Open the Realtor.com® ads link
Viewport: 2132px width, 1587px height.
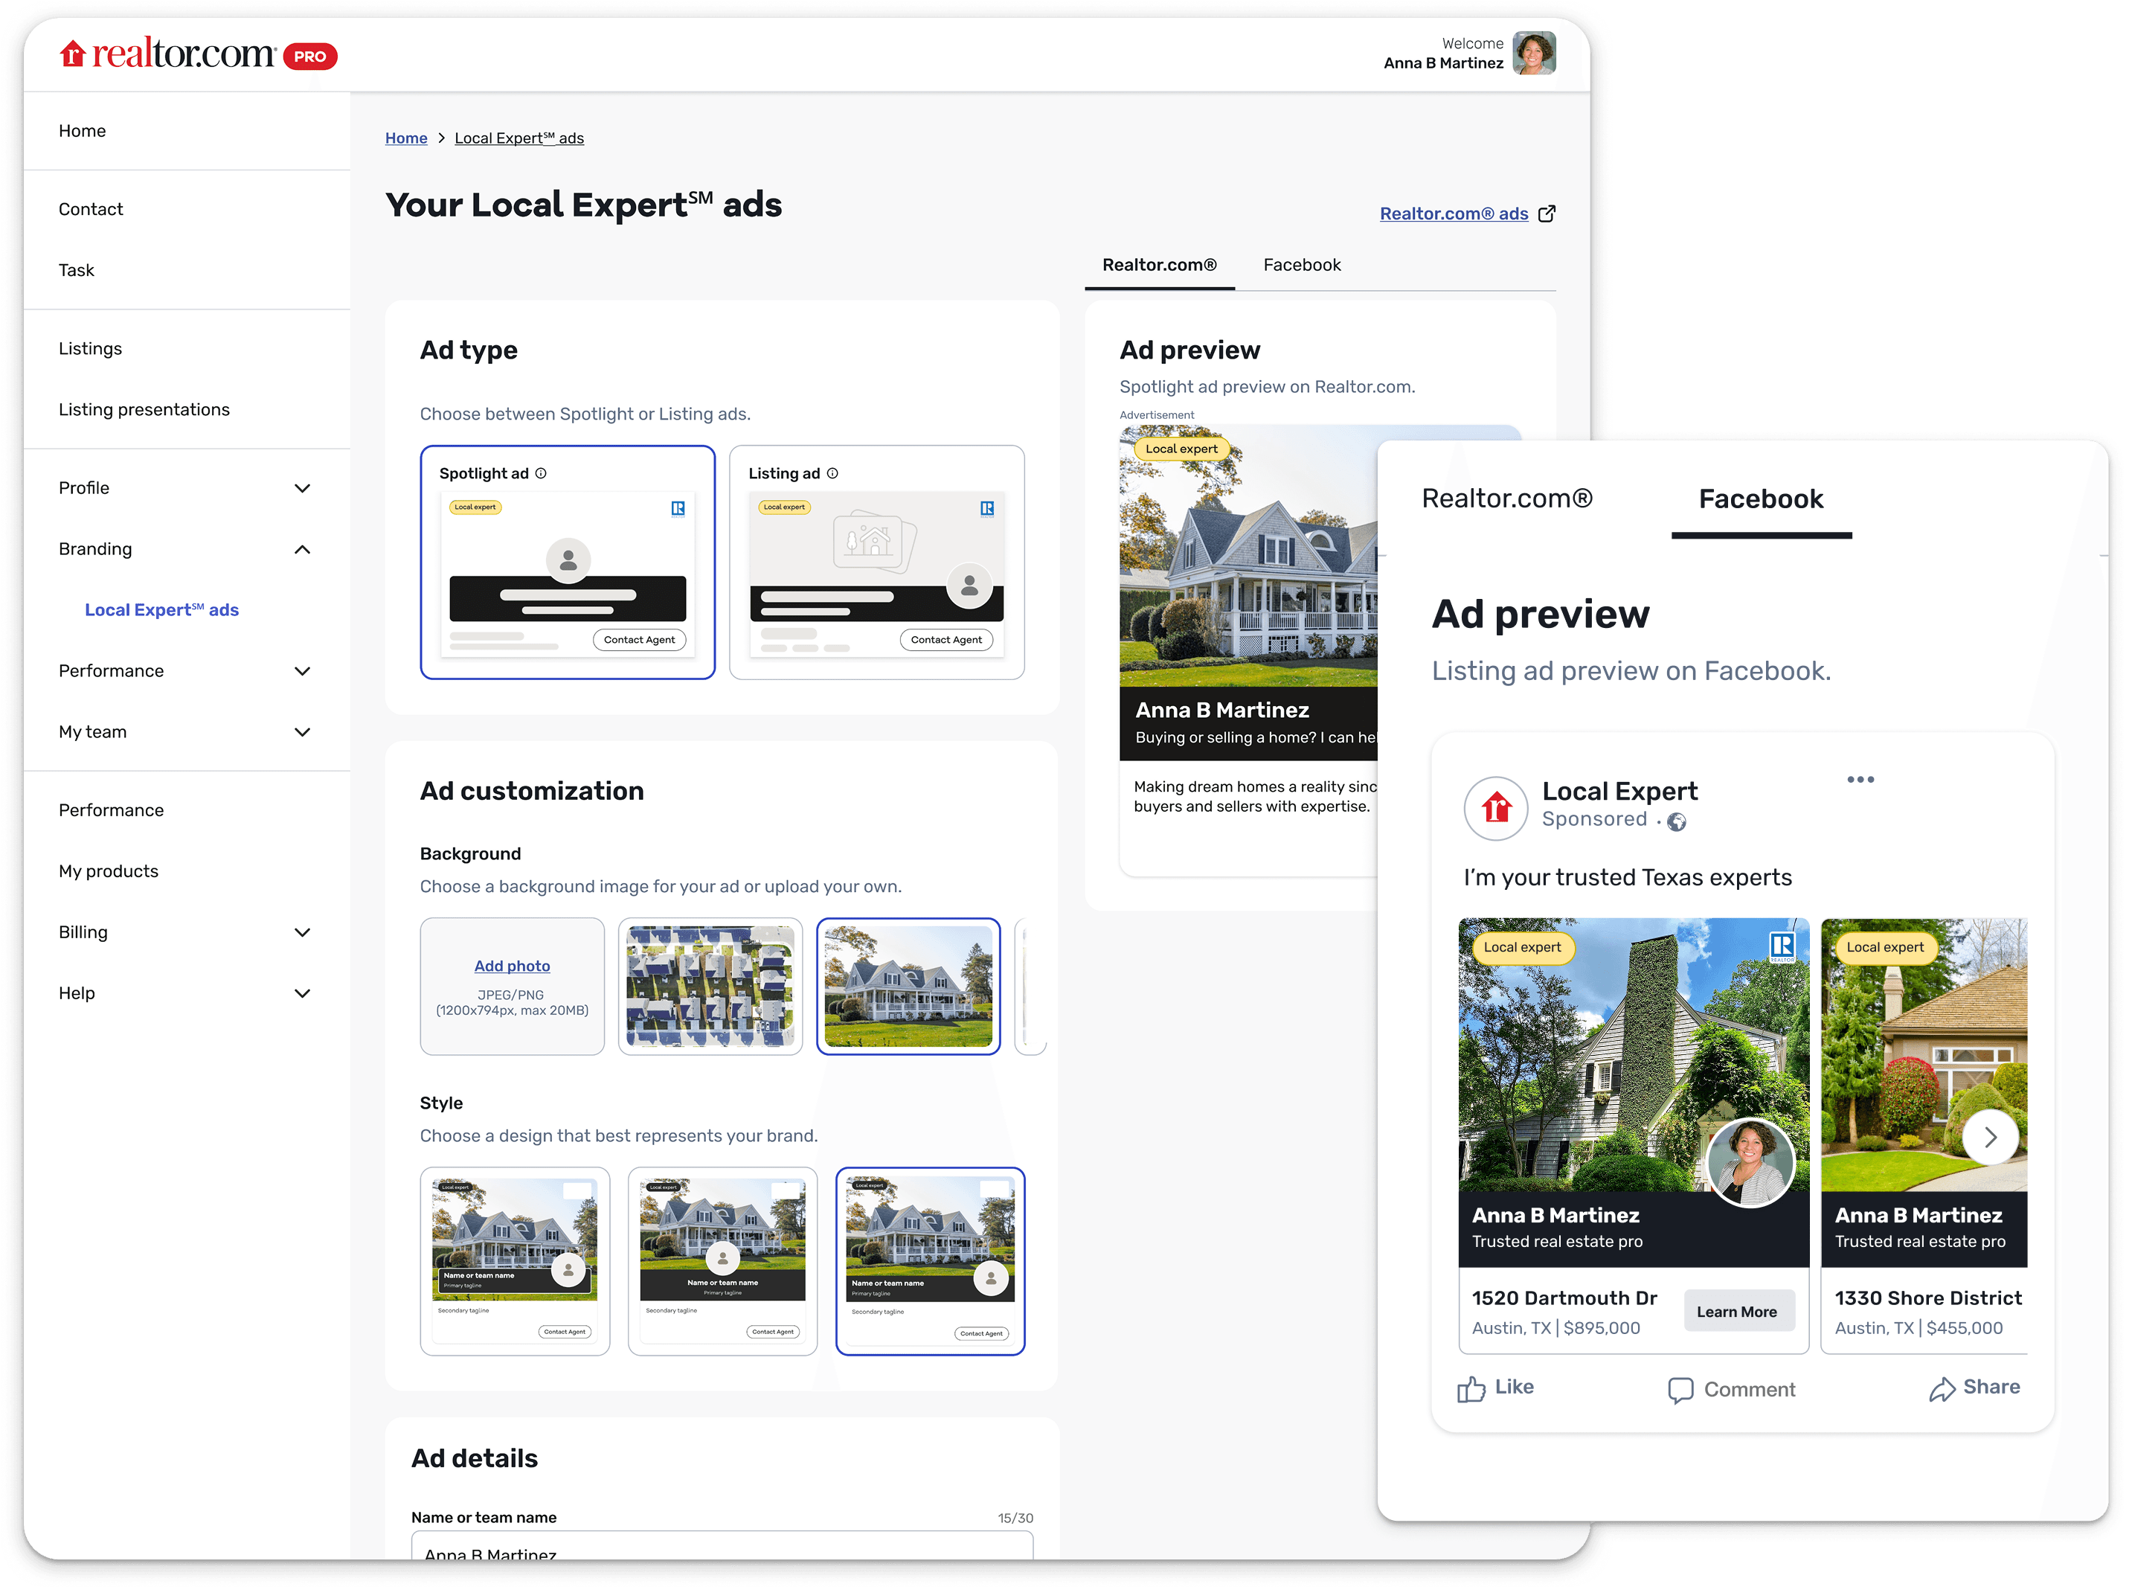pyautogui.click(x=1454, y=214)
